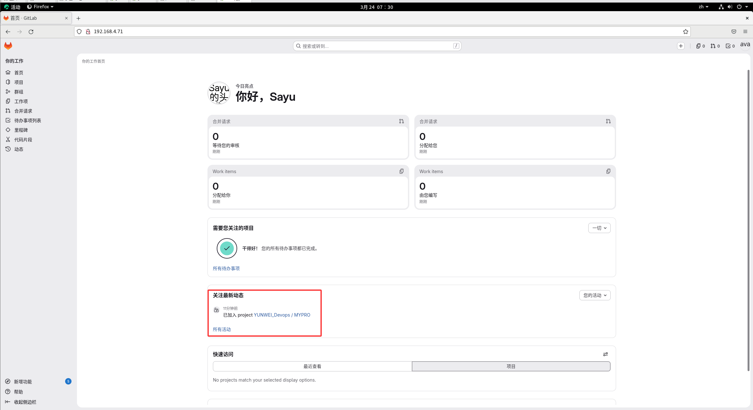
Task: Open assigned issues counter icon
Action: pyautogui.click(x=700, y=46)
